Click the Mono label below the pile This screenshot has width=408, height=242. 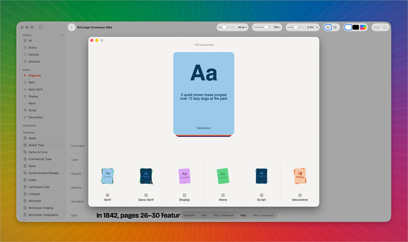(x=223, y=200)
